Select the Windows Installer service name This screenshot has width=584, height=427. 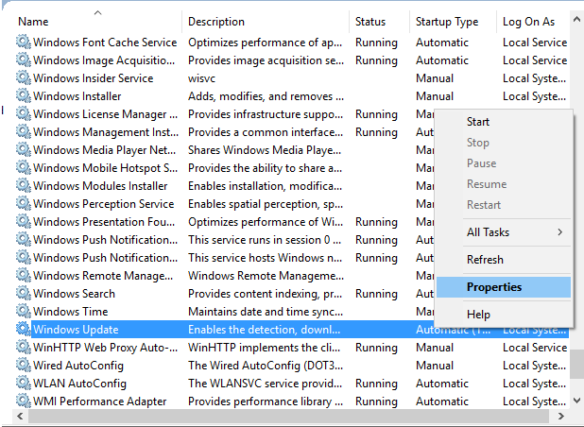click(77, 96)
